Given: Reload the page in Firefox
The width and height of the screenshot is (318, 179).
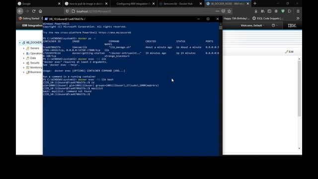Looking at the screenshot, I should coord(34,11).
